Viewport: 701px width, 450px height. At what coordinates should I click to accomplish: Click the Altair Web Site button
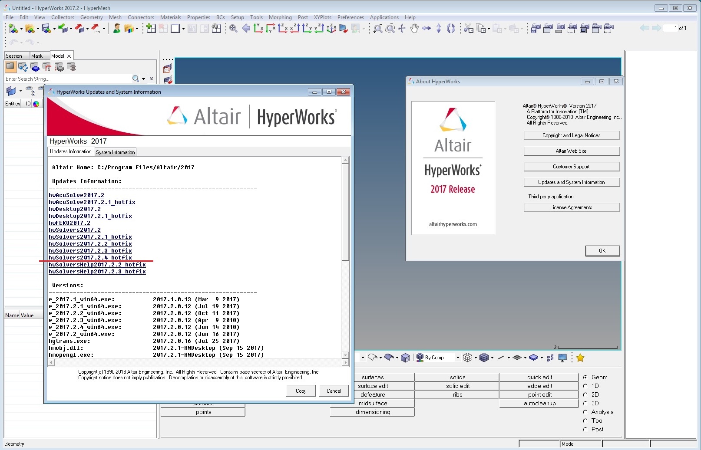tap(572, 151)
